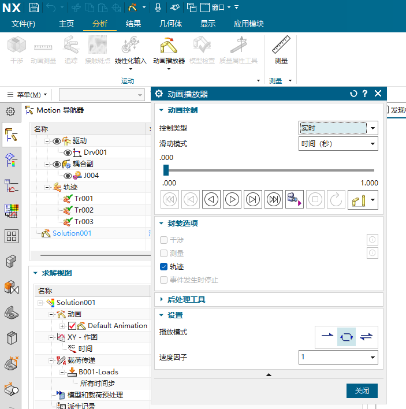Screen dimensions: 406x409
Task: Switch to the 主页 tab
Action: point(66,24)
